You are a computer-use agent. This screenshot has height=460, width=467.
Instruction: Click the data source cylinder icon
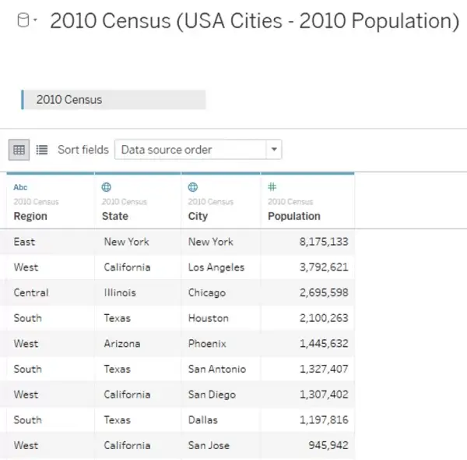click(23, 20)
